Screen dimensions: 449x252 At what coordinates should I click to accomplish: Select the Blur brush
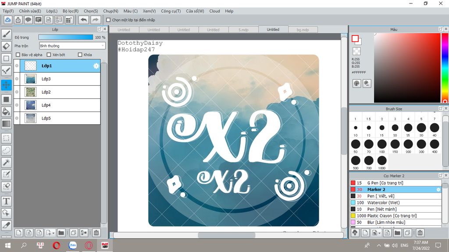point(396,222)
